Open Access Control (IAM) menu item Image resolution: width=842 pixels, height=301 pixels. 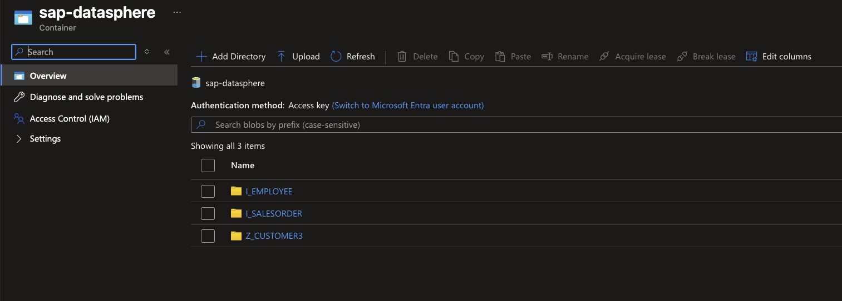[x=70, y=119]
